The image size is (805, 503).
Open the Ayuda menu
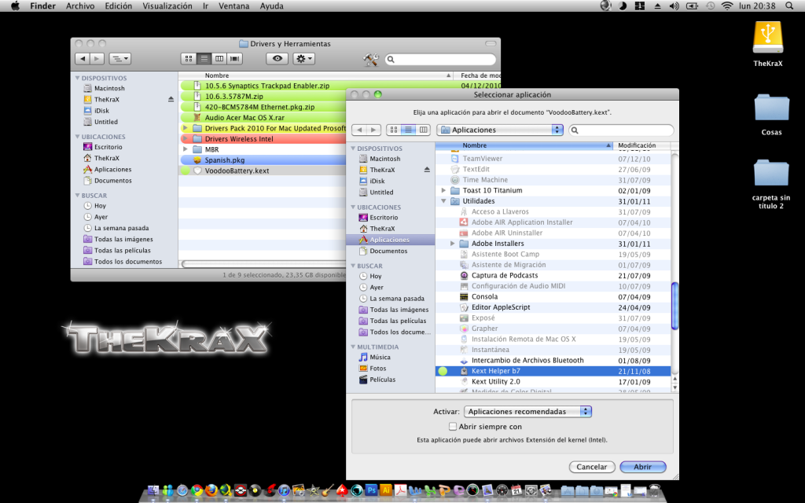pos(271,6)
